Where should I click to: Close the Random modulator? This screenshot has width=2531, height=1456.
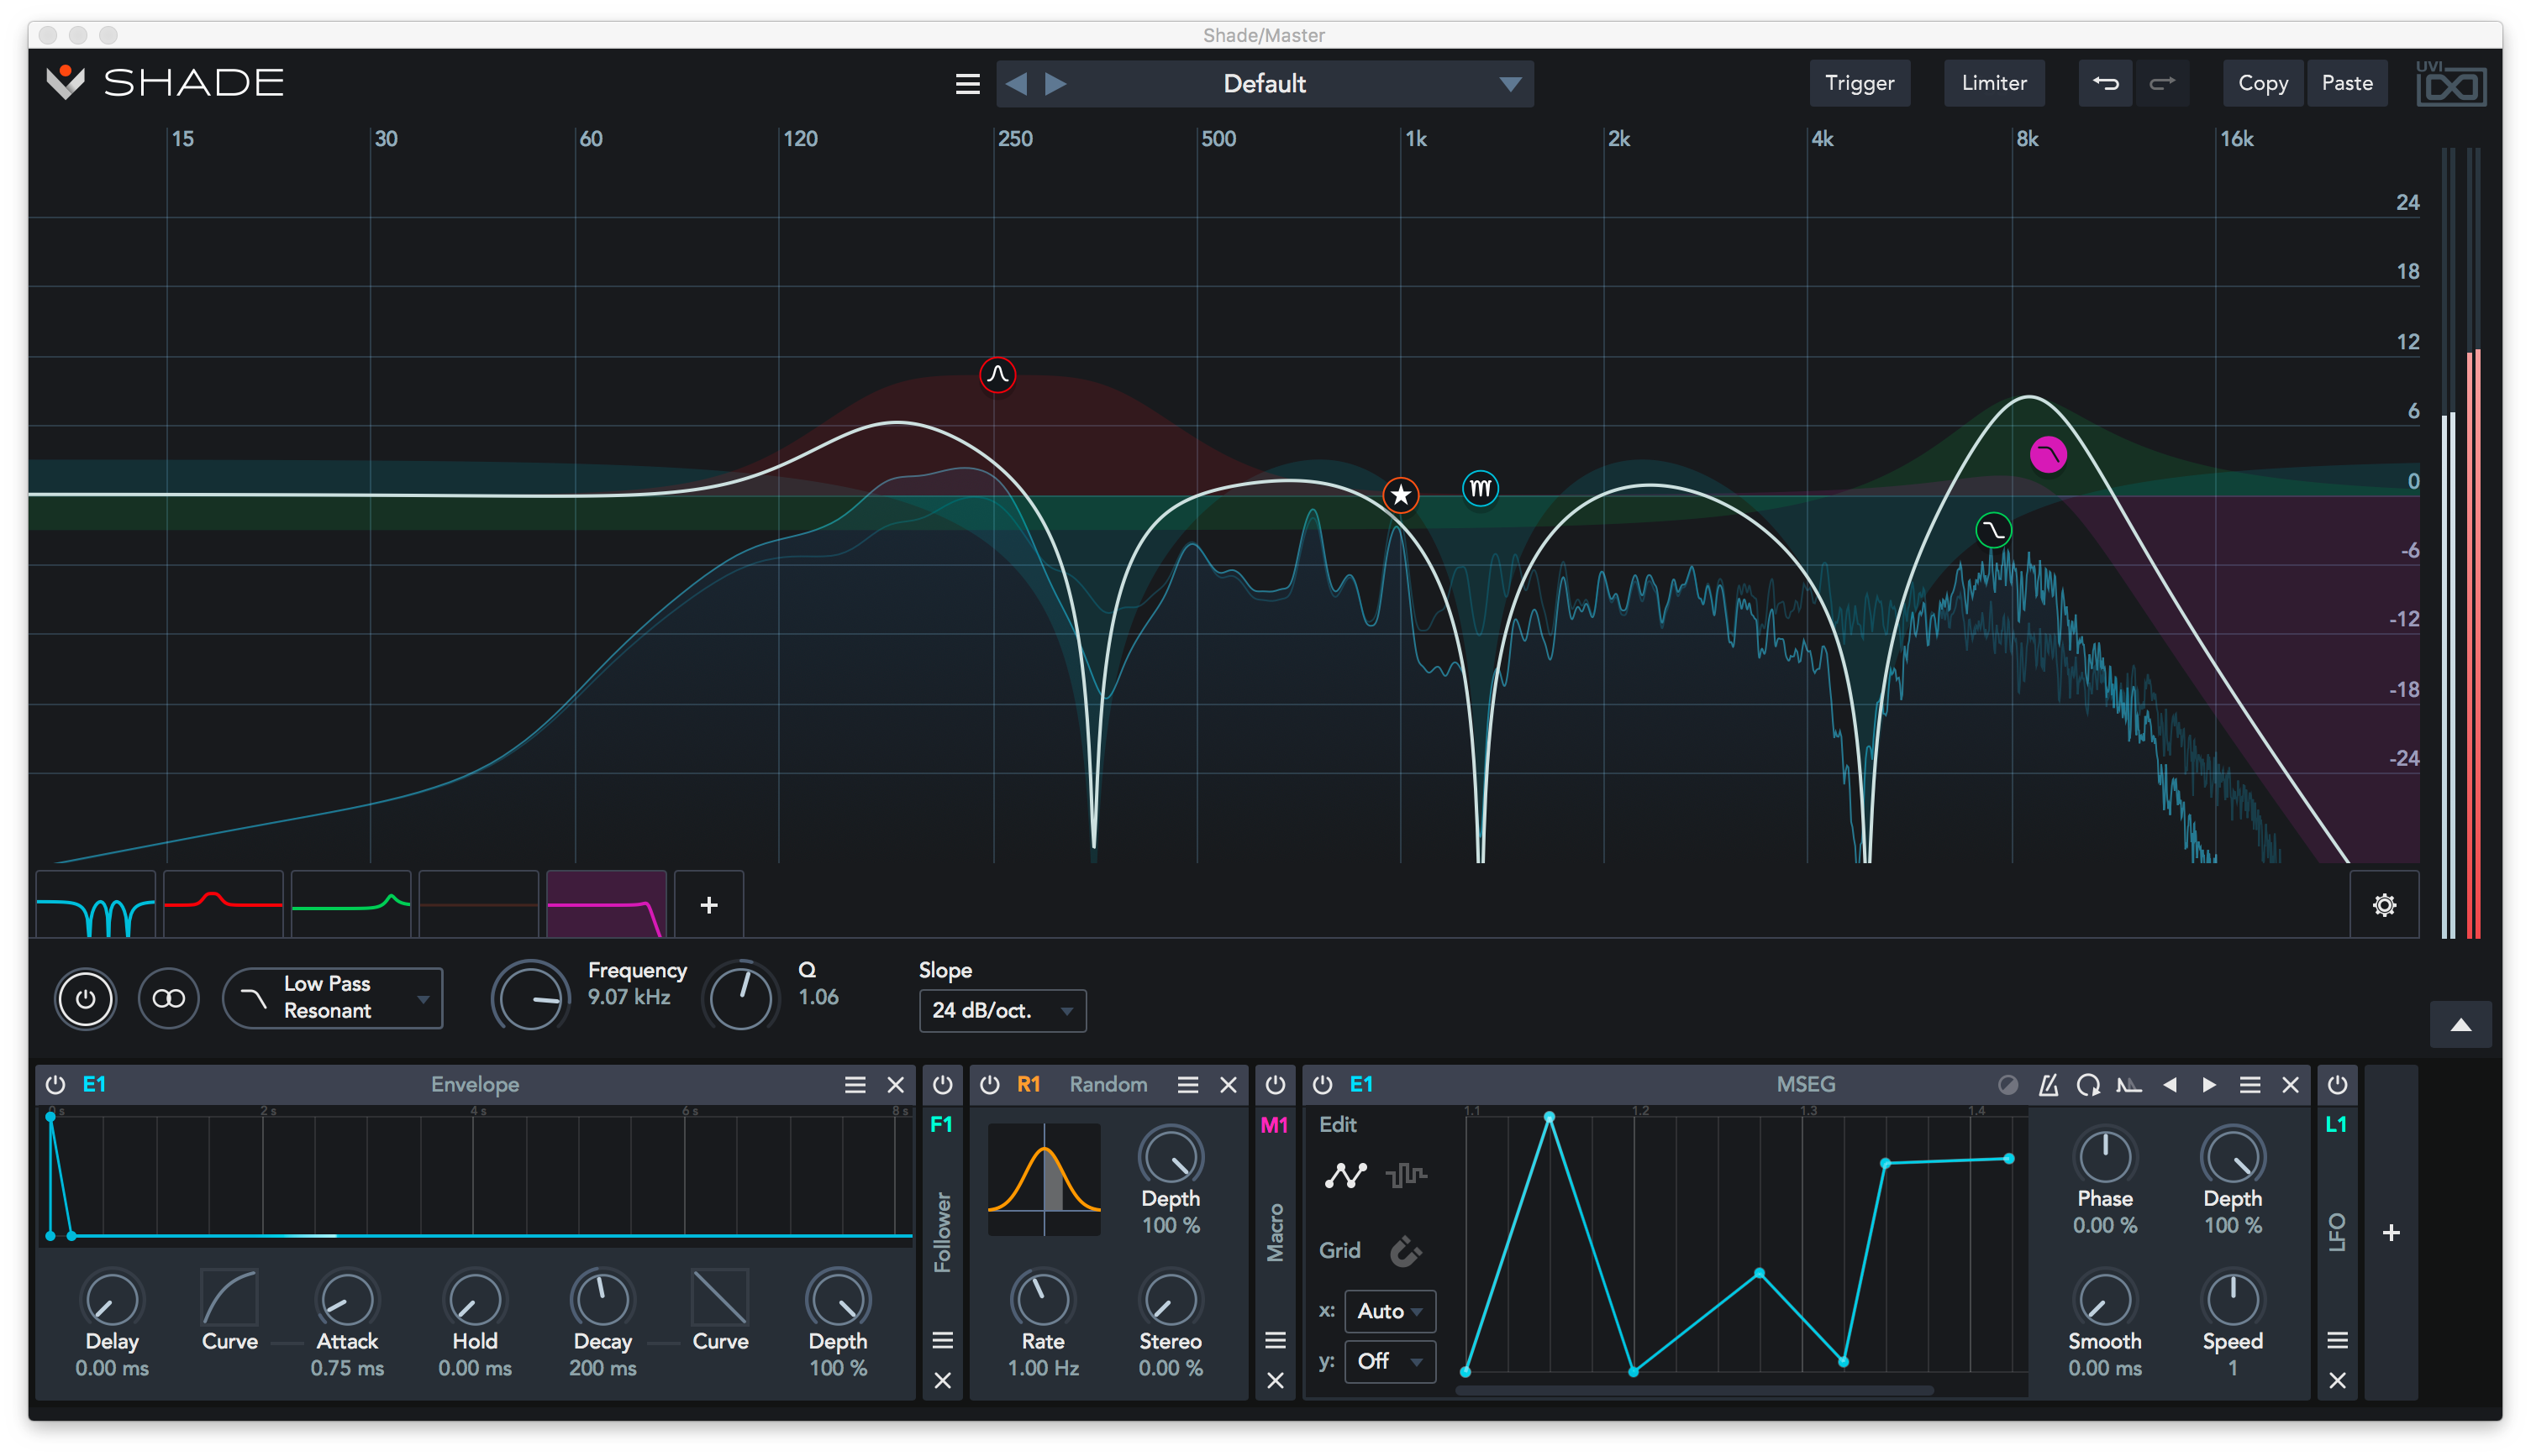[1228, 1085]
